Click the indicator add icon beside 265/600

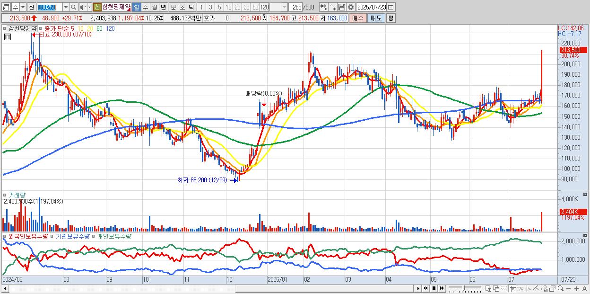coord(323,7)
